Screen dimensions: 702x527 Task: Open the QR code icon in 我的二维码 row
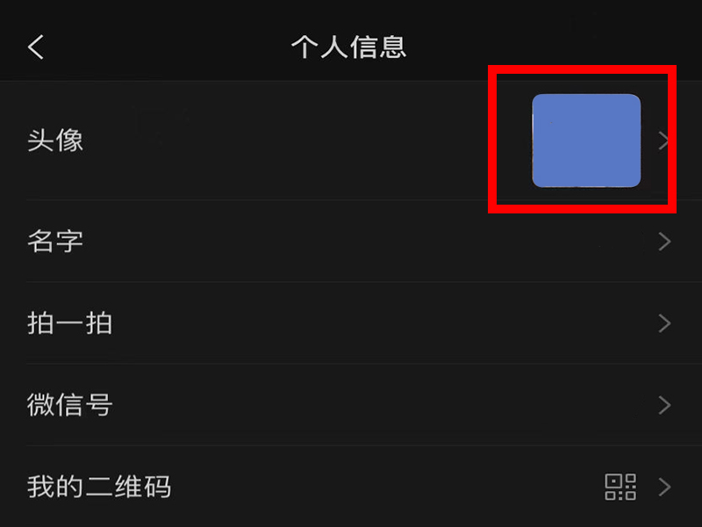[620, 487]
